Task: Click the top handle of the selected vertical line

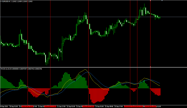Action: click(x=150, y=1)
